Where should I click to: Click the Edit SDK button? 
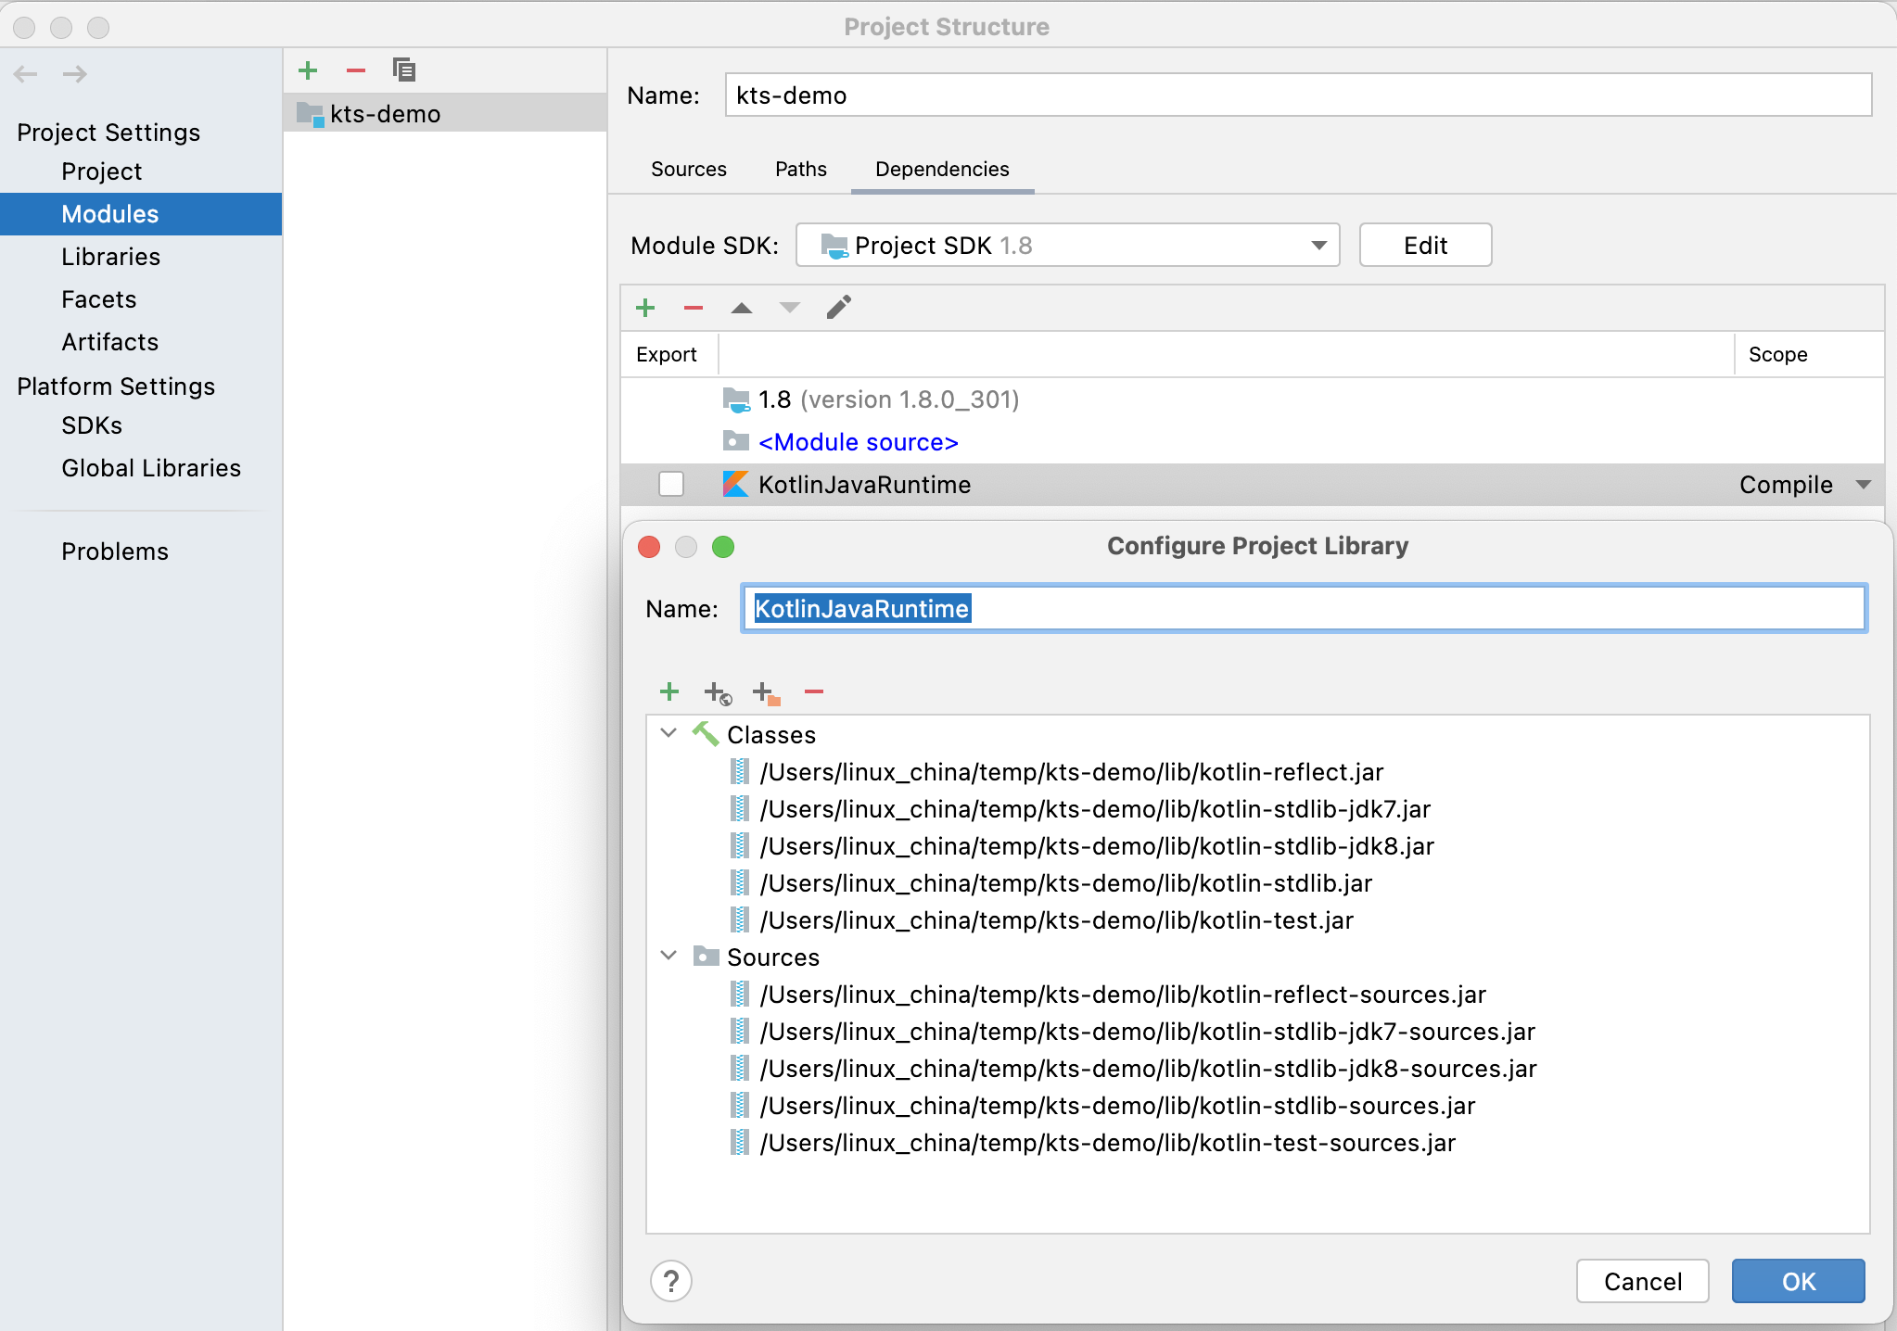(x=1425, y=246)
